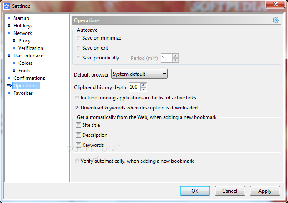The image size is (288, 203).
Task: Enable Save on exit
Action: pyautogui.click(x=78, y=48)
